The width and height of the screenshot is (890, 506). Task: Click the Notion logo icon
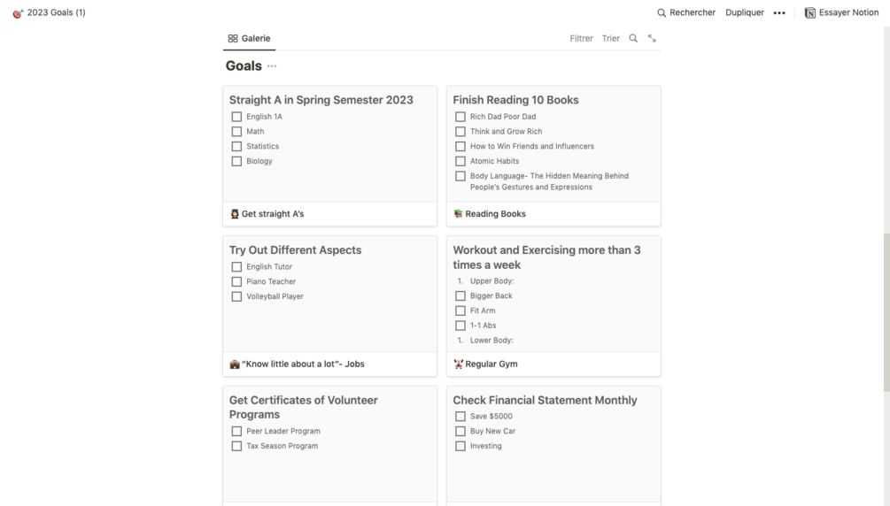click(810, 12)
